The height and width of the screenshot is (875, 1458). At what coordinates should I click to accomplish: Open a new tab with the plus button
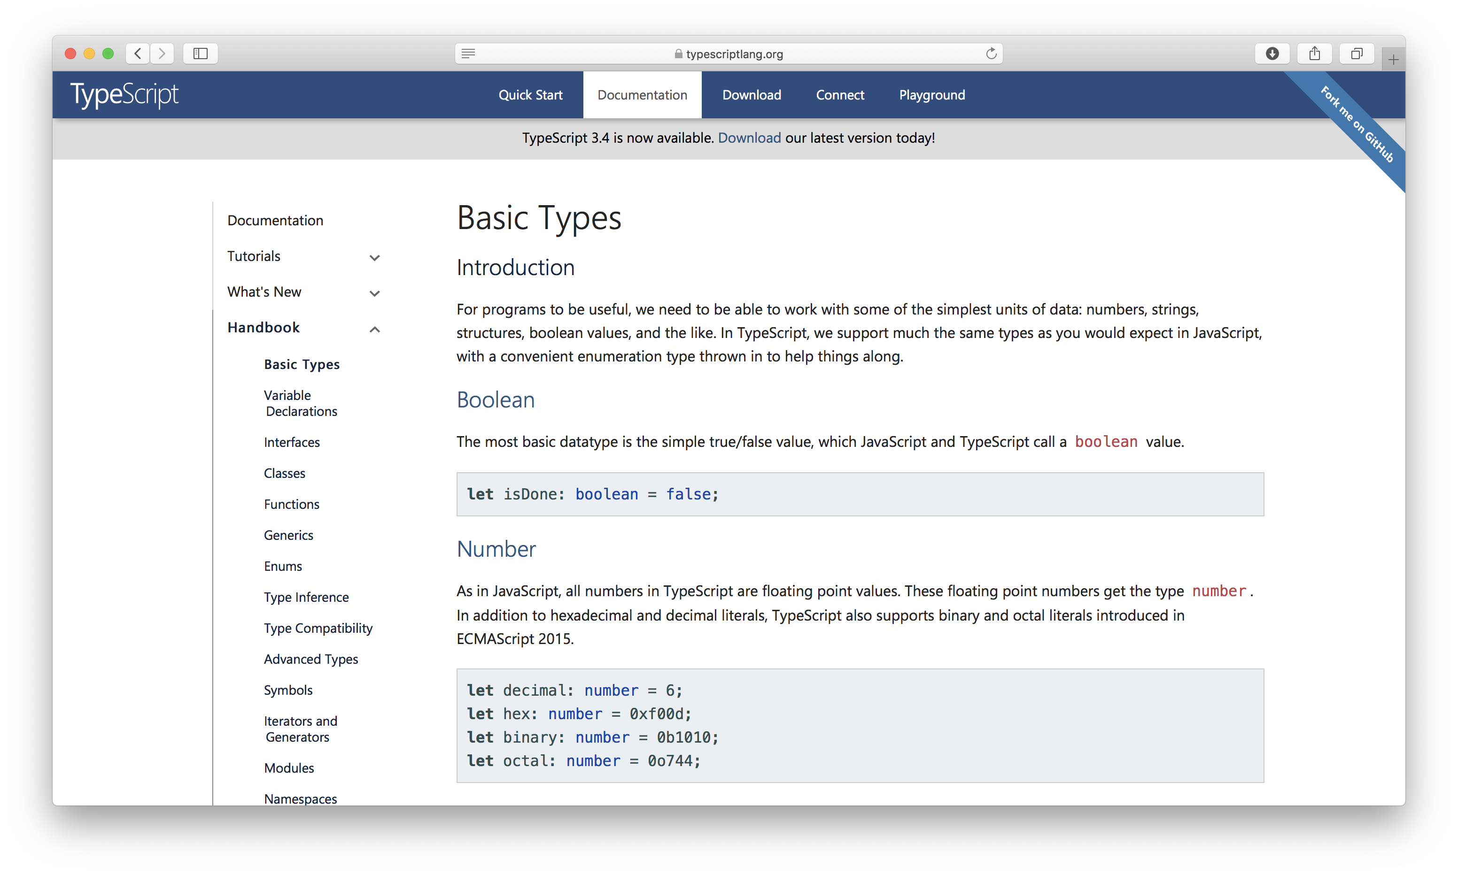tap(1393, 58)
